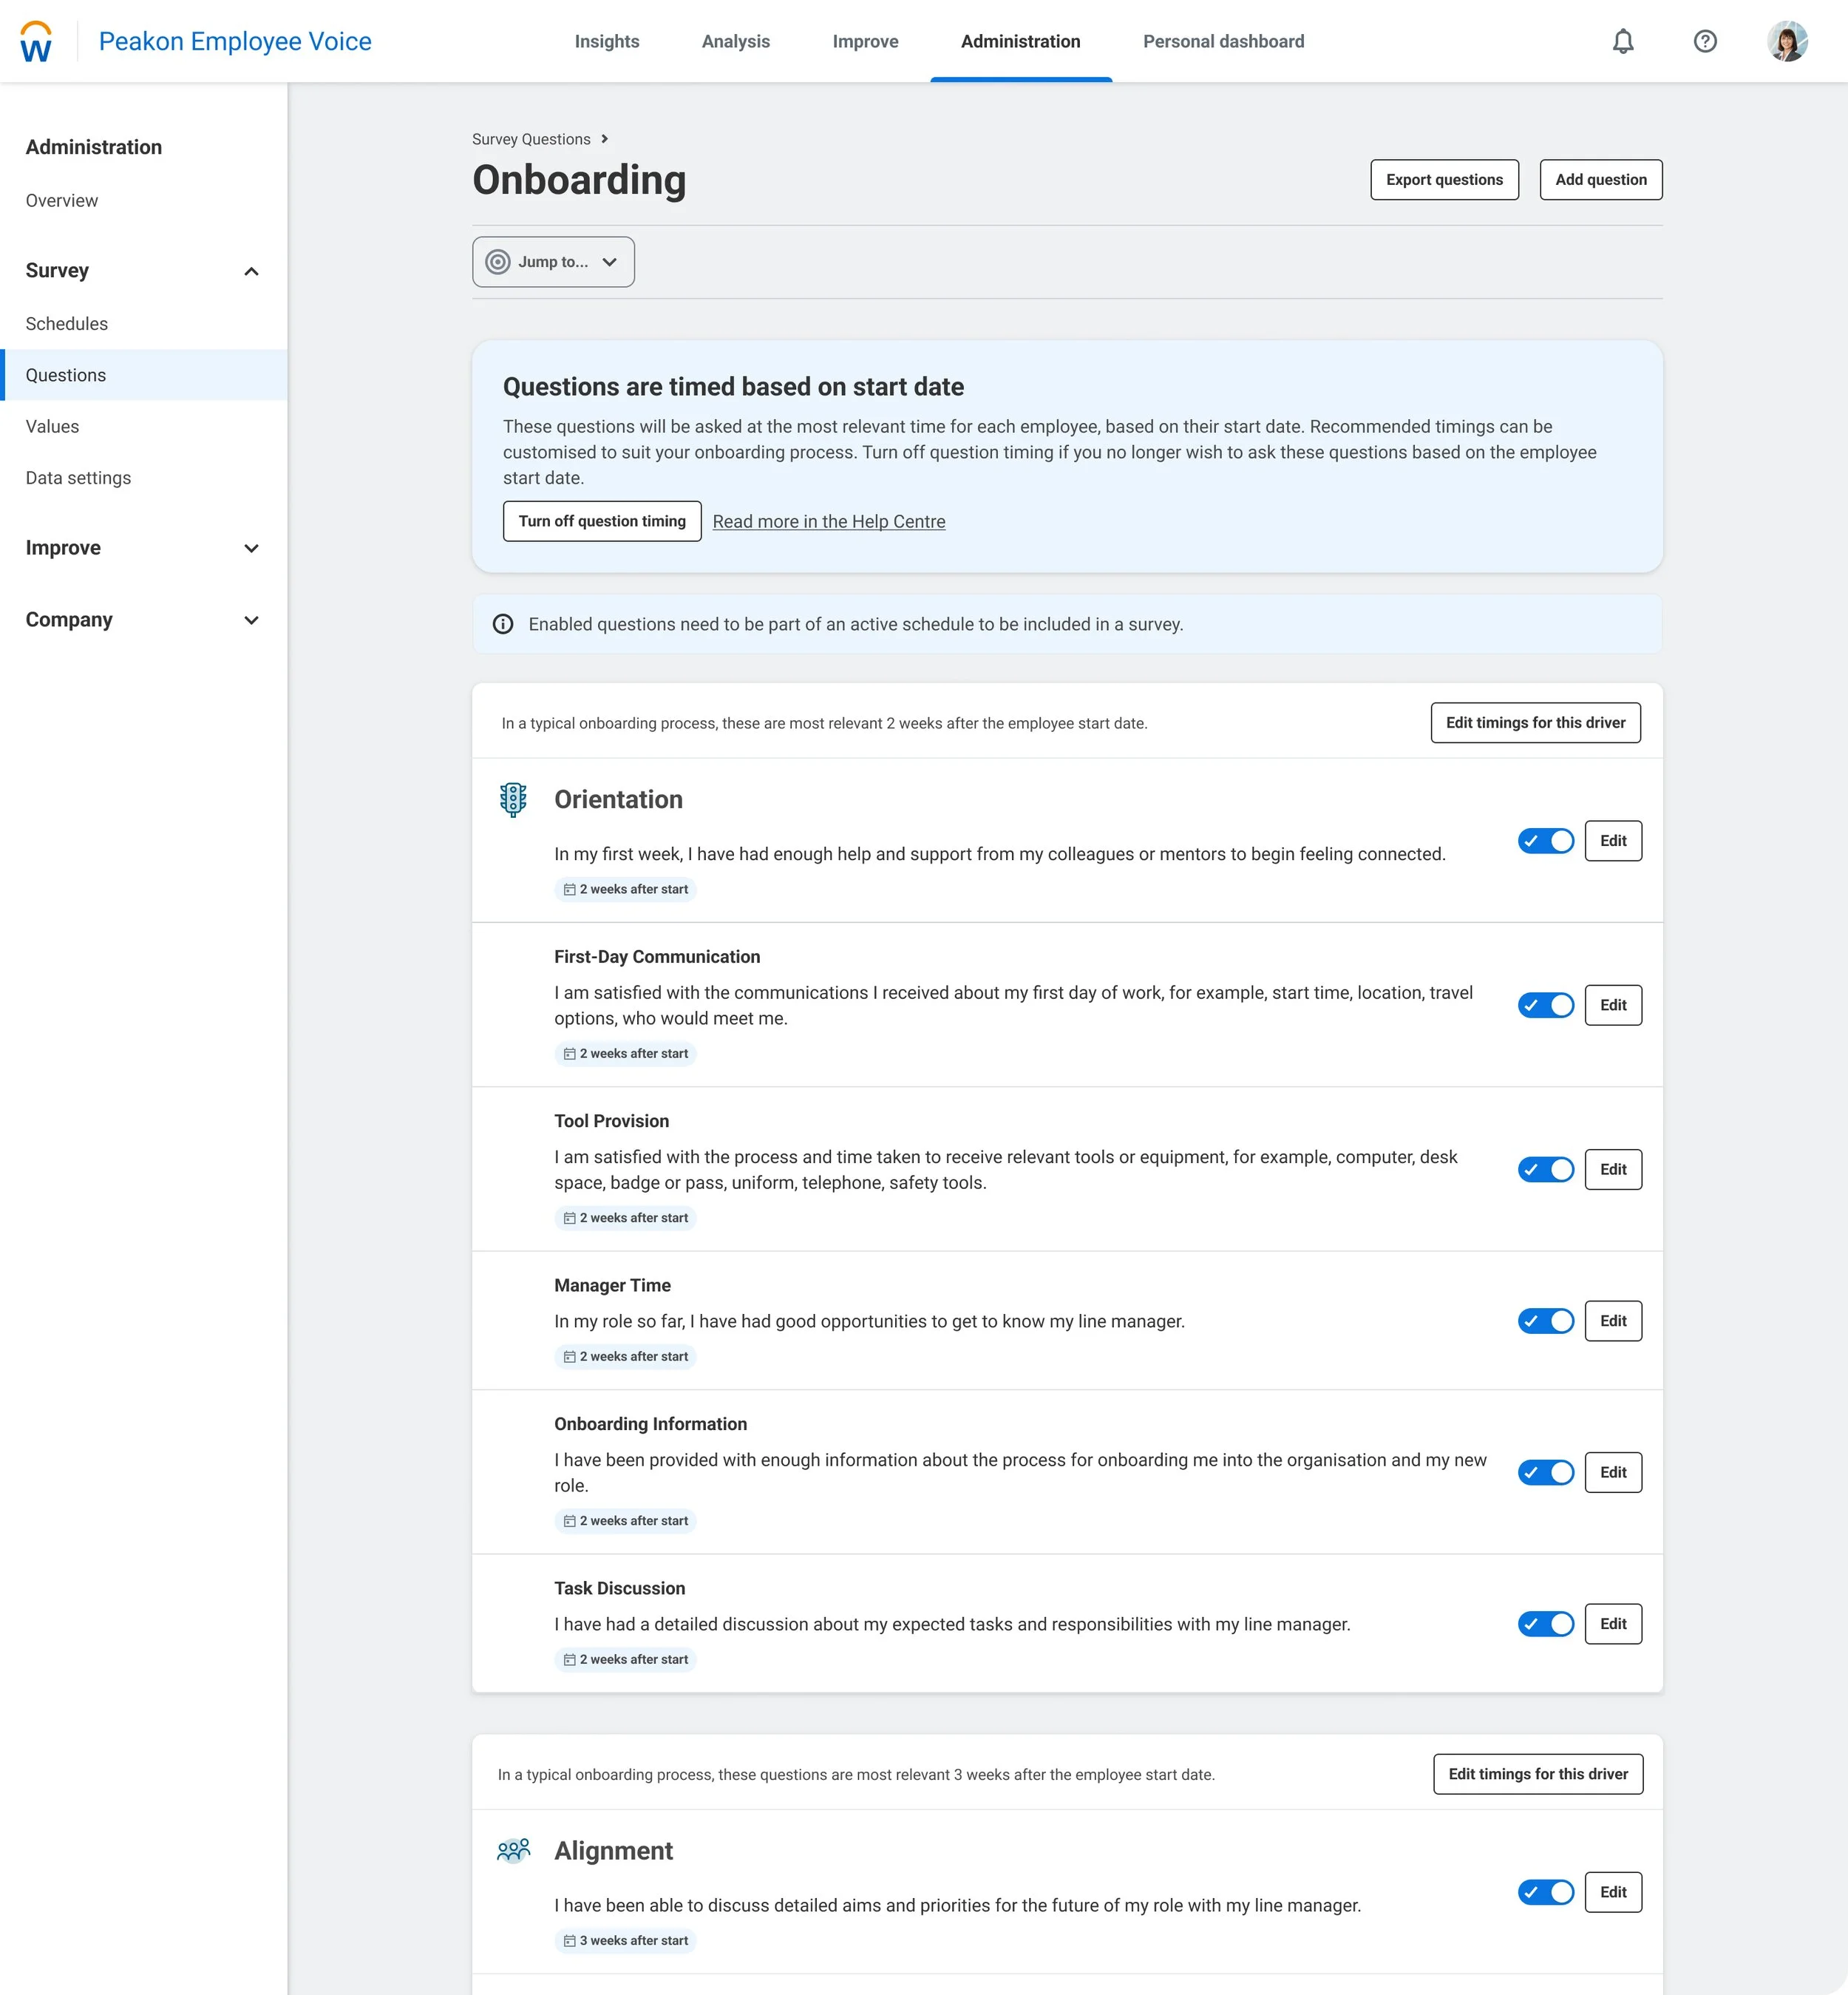Switch to the Insights tab
1848x1995 pixels.
click(606, 41)
